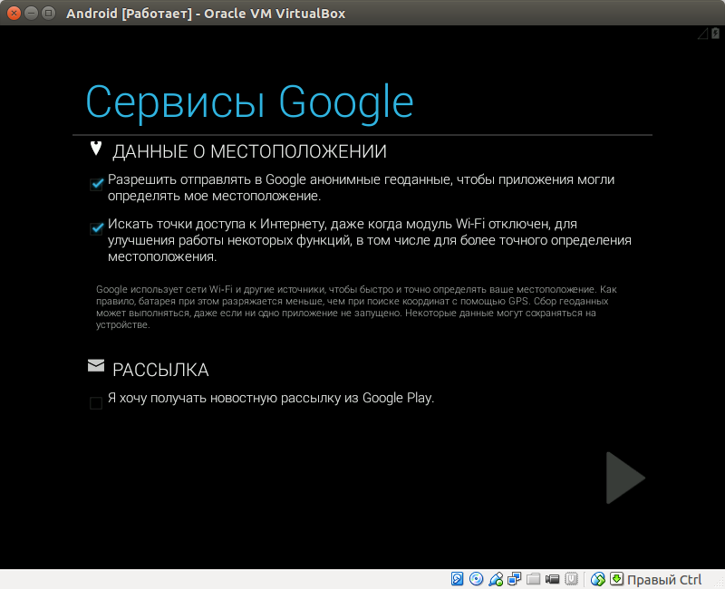Maximize the VirtualBox window

click(48, 13)
